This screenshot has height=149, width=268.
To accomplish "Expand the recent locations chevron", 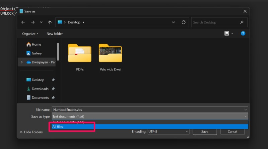I will (x=41, y=22).
